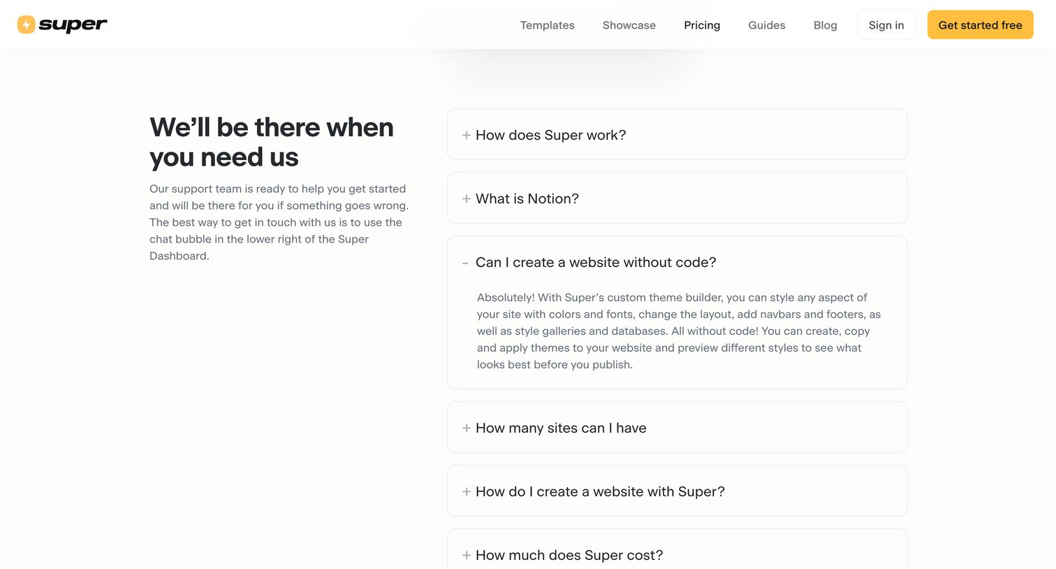Click the plus icon beside 'How much does Super cost?'
The image size is (1056, 569).
466,555
